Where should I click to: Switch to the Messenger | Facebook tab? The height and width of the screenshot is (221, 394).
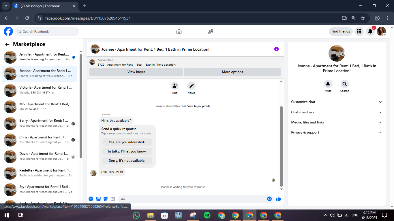(x=45, y=6)
